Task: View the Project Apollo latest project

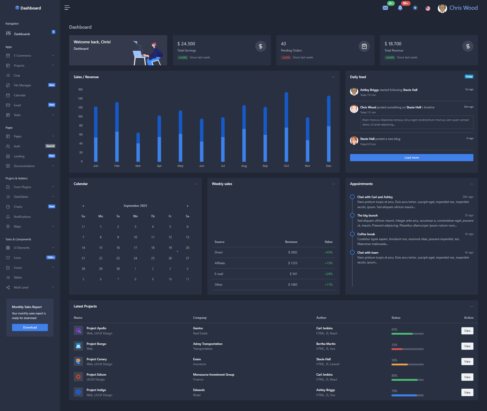Action: pyautogui.click(x=467, y=331)
